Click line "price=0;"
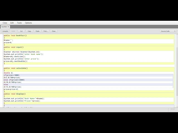The image size is (178, 133). (8, 42)
